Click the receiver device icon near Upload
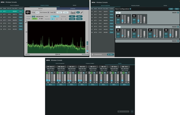 point(73,13)
